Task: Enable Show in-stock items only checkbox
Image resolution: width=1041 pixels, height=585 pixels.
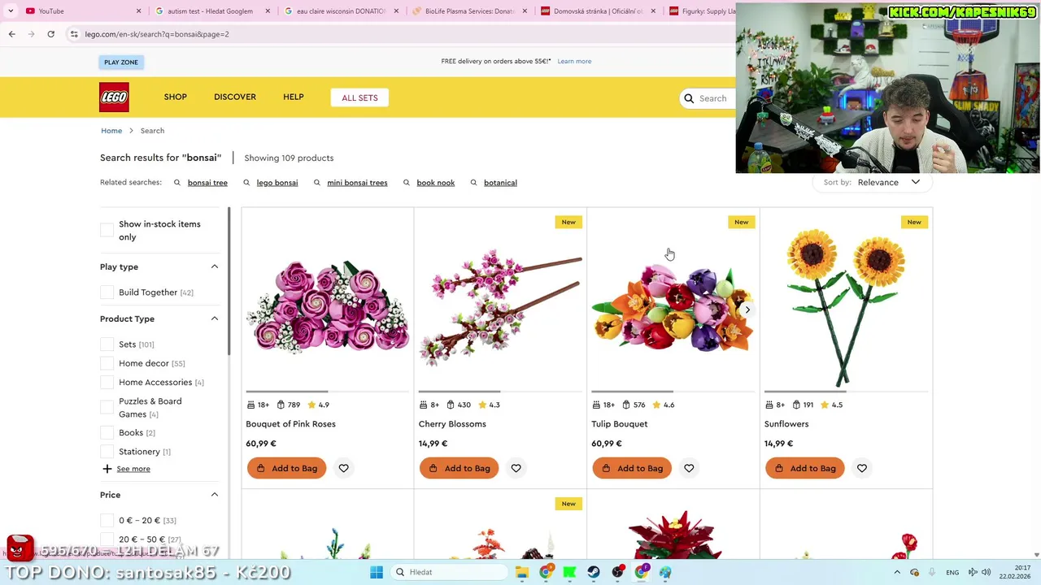Action: click(x=107, y=231)
